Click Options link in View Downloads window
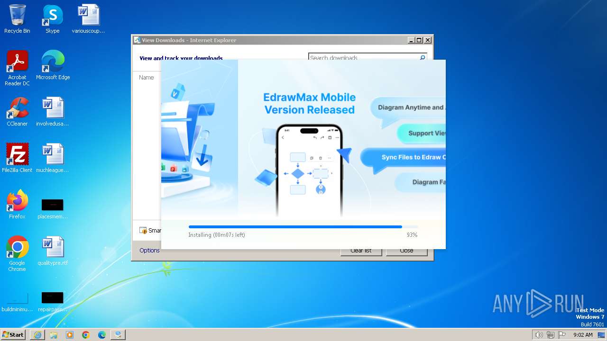This screenshot has width=607, height=341. coord(149,250)
